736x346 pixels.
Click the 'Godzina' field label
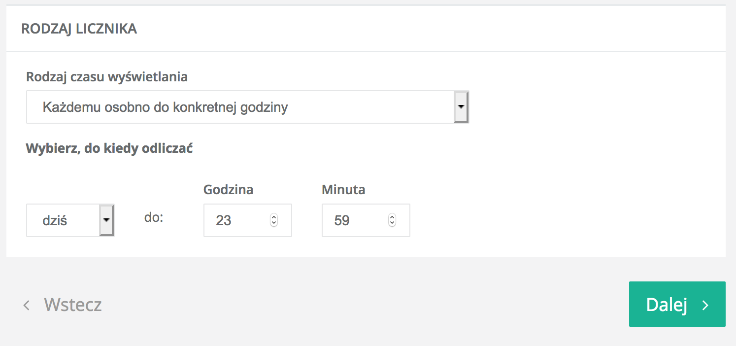coord(228,190)
